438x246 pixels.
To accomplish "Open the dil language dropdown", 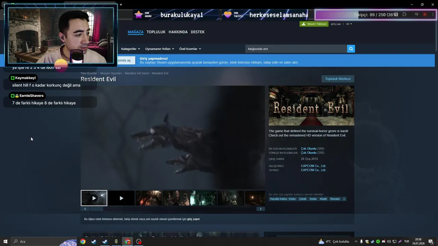I will (x=349, y=24).
